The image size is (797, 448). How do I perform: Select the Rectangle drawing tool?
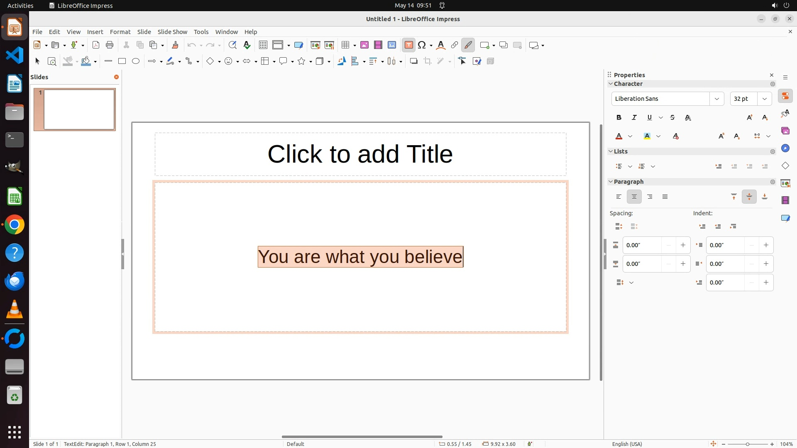(122, 61)
